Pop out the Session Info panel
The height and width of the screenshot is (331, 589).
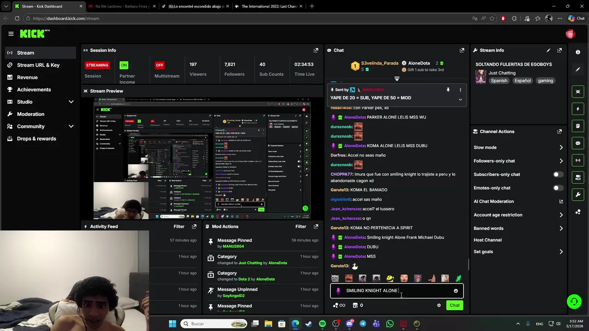point(316,50)
